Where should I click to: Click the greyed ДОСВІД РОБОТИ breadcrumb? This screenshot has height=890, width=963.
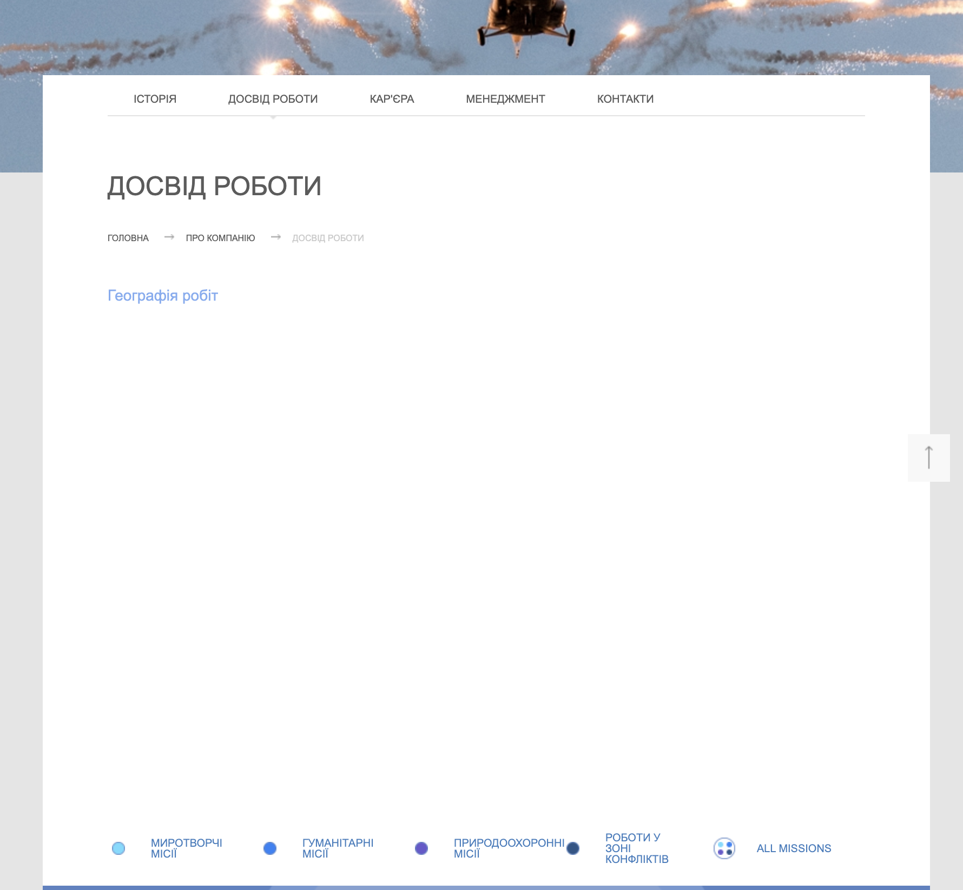coord(328,238)
